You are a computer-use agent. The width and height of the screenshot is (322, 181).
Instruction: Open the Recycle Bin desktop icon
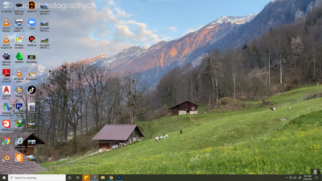[x=6, y=7]
